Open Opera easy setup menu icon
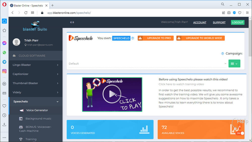The width and height of the screenshot is (252, 142). click(x=247, y=13)
